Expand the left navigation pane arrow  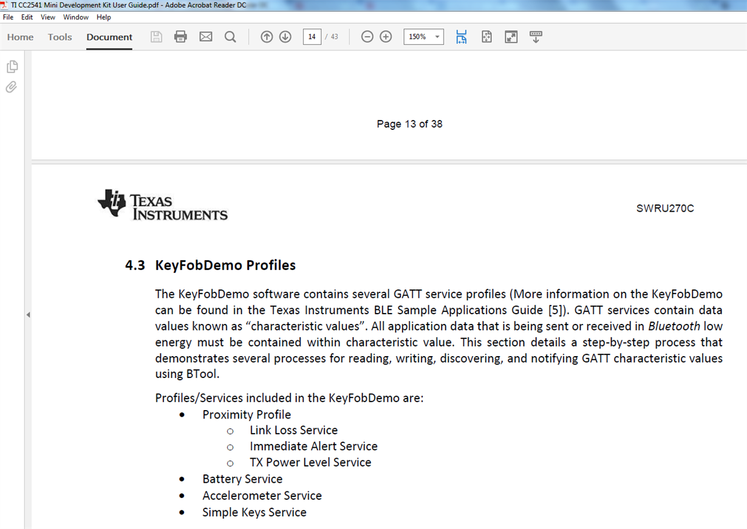(x=28, y=315)
